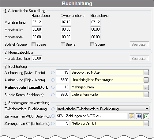The width and height of the screenshot is (154, 139).
Task: Click Monatsende field under Mieterebene
Action: click(x=96, y=37)
